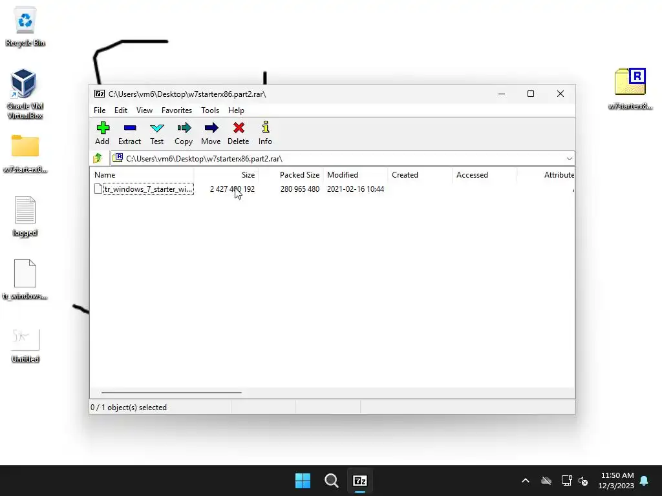Open the Tools menu

tap(210, 110)
